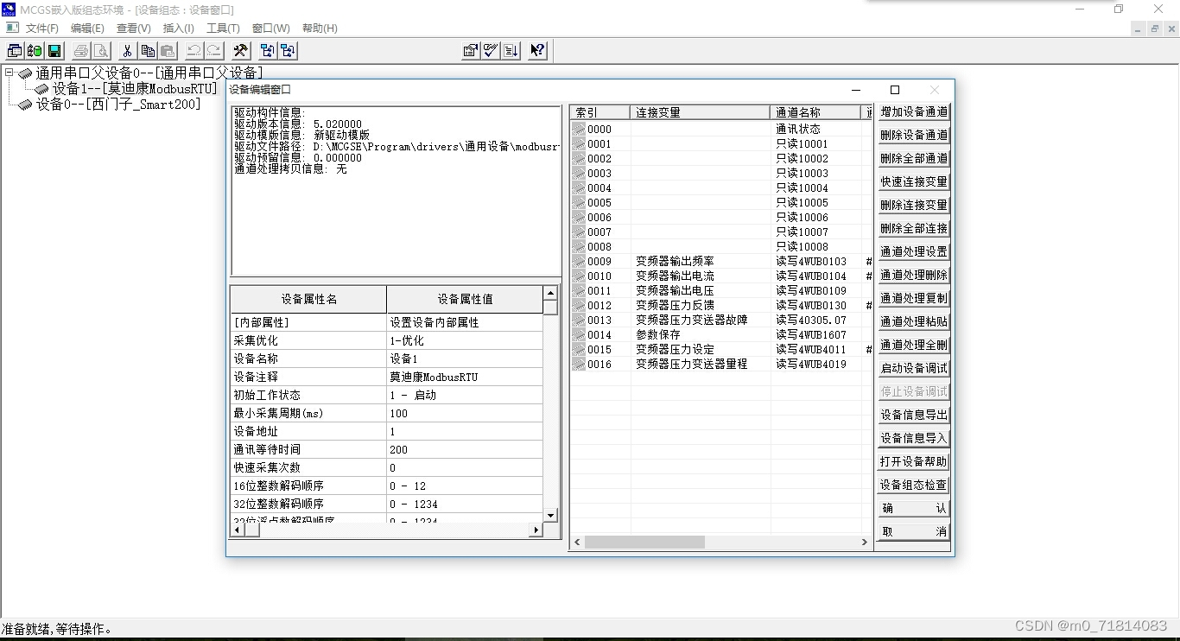Open the 工具(T) menu

click(x=223, y=29)
